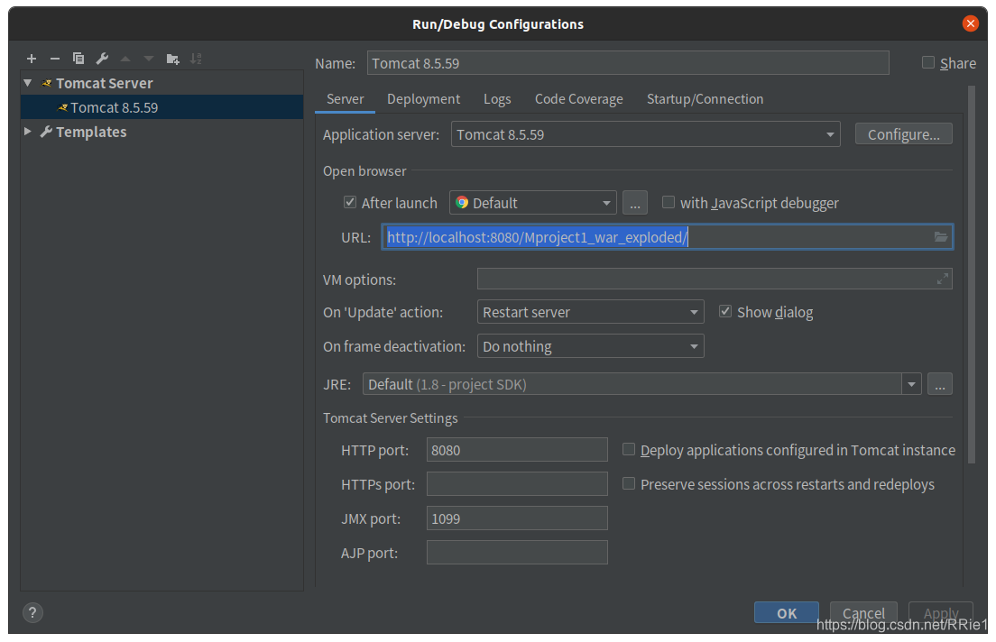Click the browse button next to JRE

coord(939,384)
